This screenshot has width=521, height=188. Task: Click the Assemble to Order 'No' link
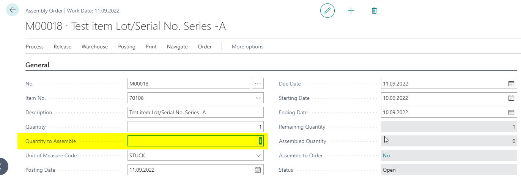click(386, 155)
